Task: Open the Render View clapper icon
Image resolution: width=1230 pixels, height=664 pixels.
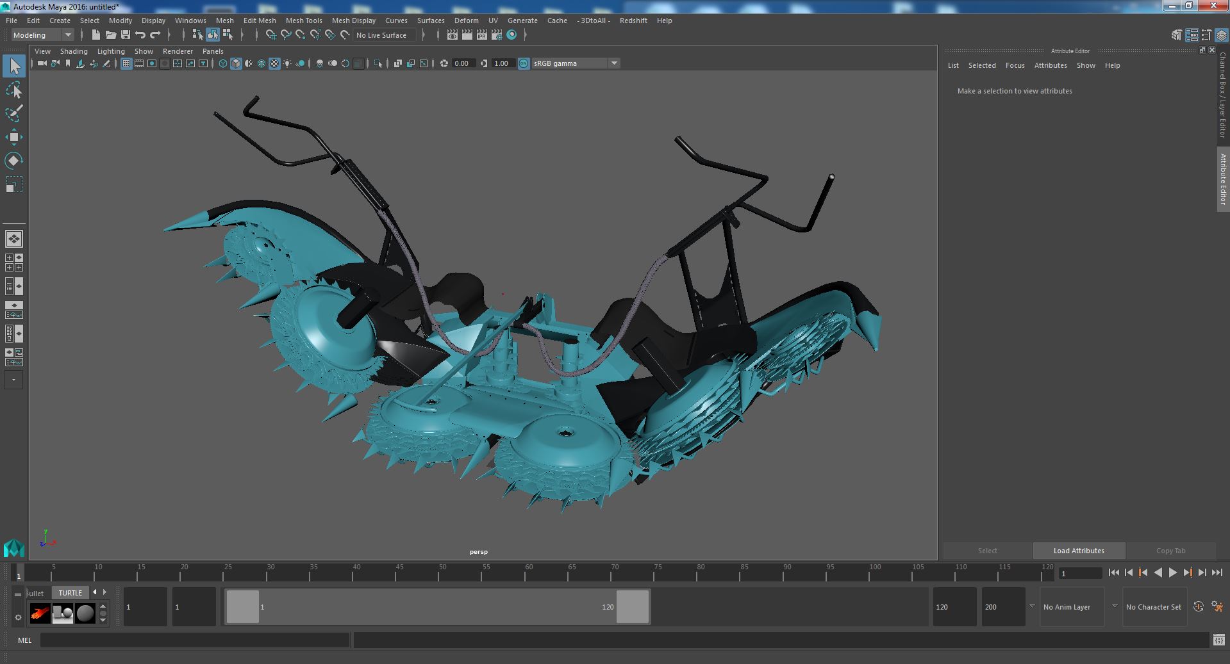Action: (x=453, y=35)
